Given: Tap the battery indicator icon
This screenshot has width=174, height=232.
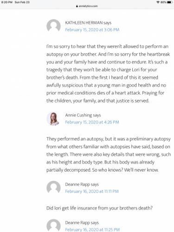Looking at the screenshot, I should pos(170,2).
